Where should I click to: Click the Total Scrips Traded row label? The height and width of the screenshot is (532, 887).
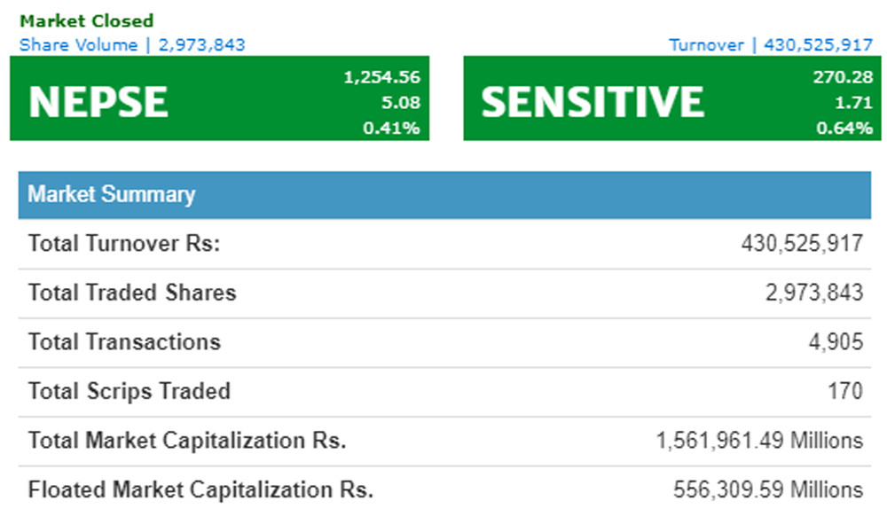click(x=130, y=391)
